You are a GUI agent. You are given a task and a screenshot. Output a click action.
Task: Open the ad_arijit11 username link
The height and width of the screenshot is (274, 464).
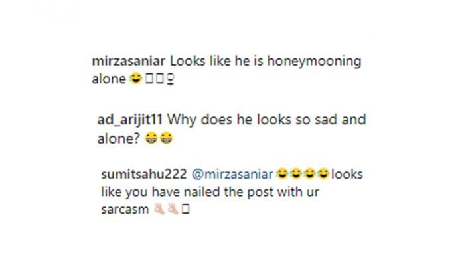[x=129, y=120]
